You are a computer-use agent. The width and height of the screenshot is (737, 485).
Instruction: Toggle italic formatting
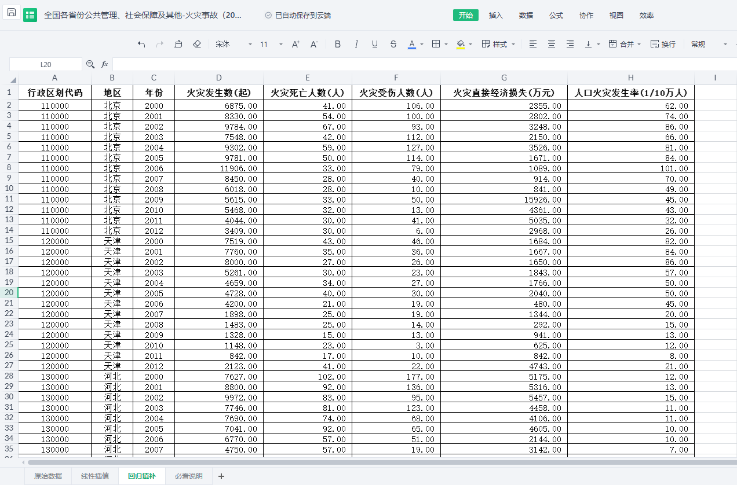[x=356, y=44]
